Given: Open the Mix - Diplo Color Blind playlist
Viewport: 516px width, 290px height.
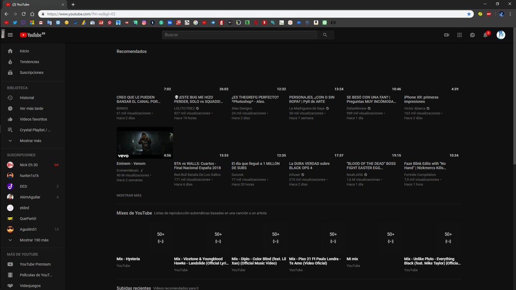Looking at the screenshot, I should click(x=259, y=261).
